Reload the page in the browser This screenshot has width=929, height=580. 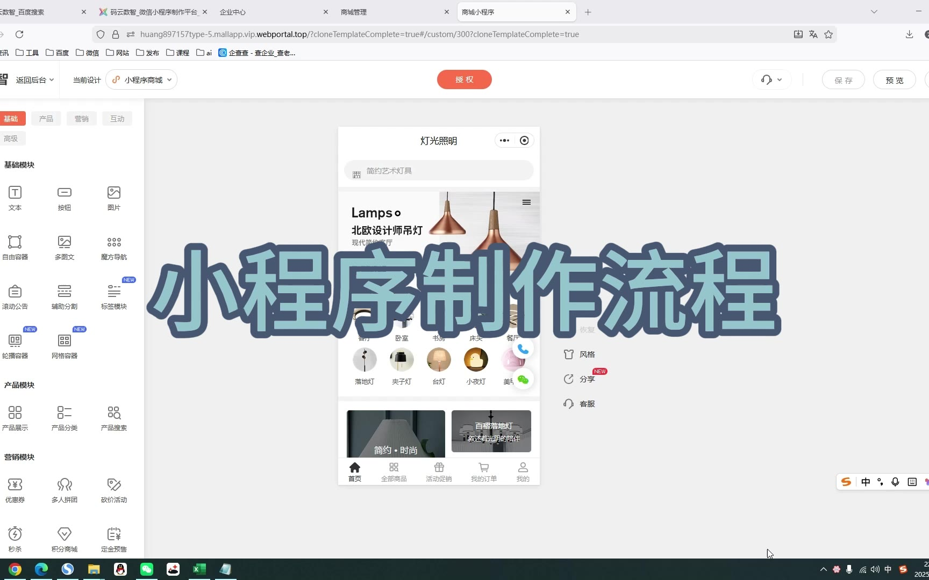tap(19, 34)
